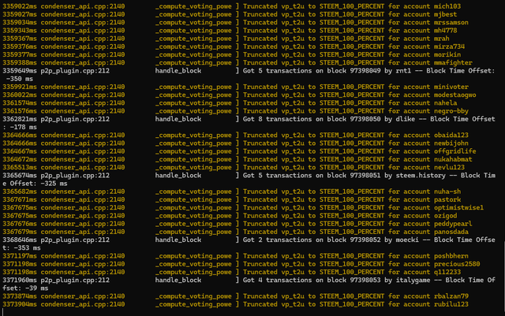
Task: Select account name mh4778
Action: (x=445, y=30)
